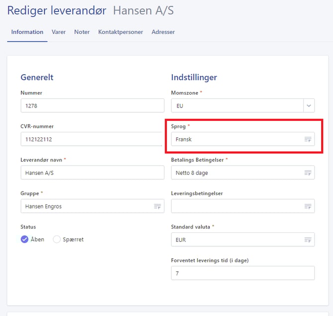The width and height of the screenshot is (333, 316).
Task: Open the Sprog field showing Fransk
Action: tap(236, 140)
